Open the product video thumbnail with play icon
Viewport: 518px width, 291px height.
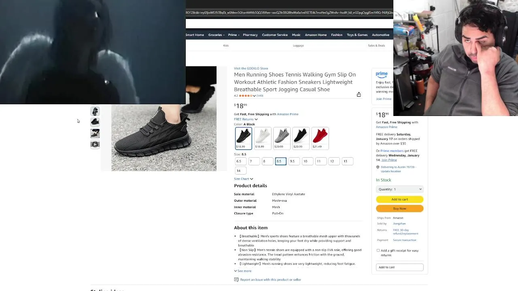pyautogui.click(x=95, y=144)
